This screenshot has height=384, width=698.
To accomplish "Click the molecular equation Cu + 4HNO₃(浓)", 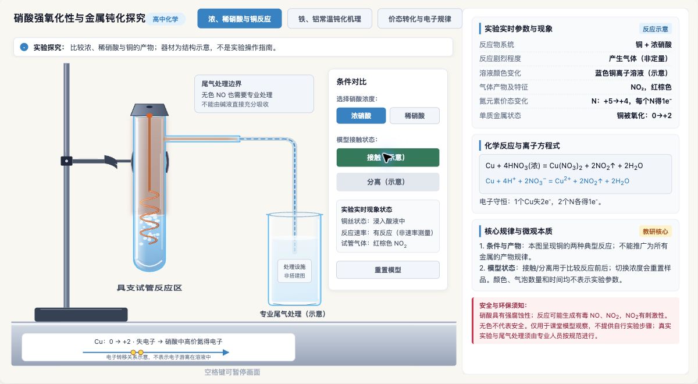I will pos(564,166).
